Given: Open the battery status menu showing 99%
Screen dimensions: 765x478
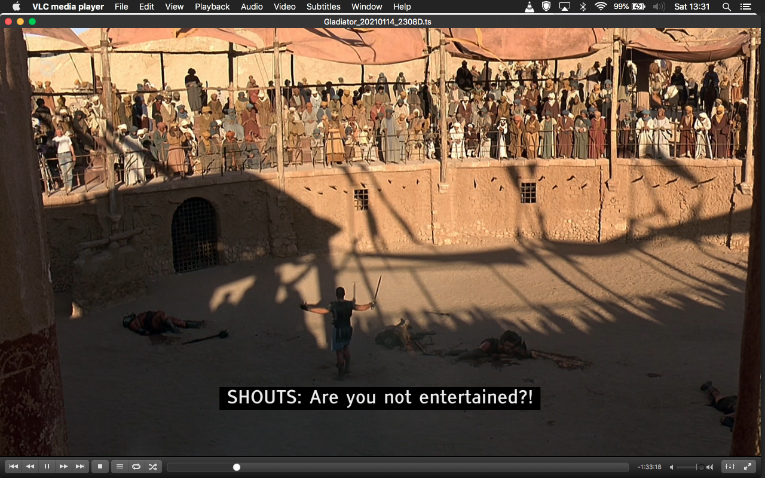Looking at the screenshot, I should click(x=629, y=7).
